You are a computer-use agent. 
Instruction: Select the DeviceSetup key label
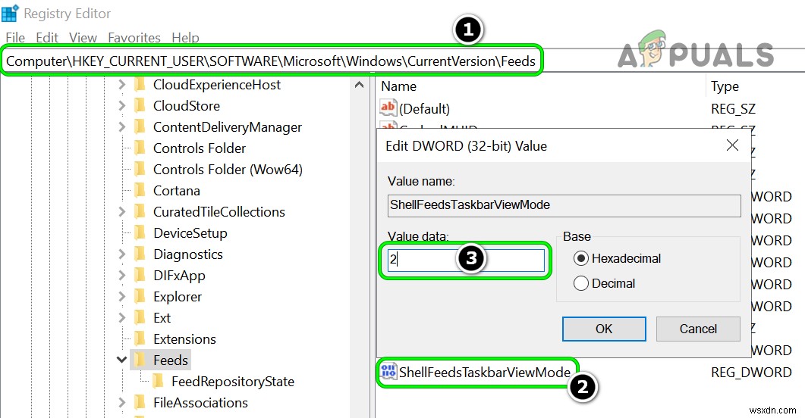point(190,233)
